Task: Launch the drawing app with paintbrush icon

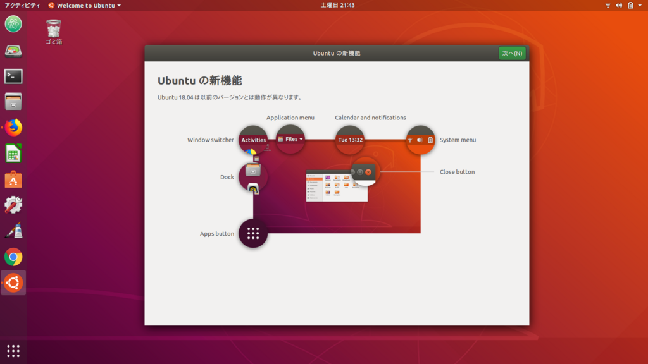Action: [13, 231]
